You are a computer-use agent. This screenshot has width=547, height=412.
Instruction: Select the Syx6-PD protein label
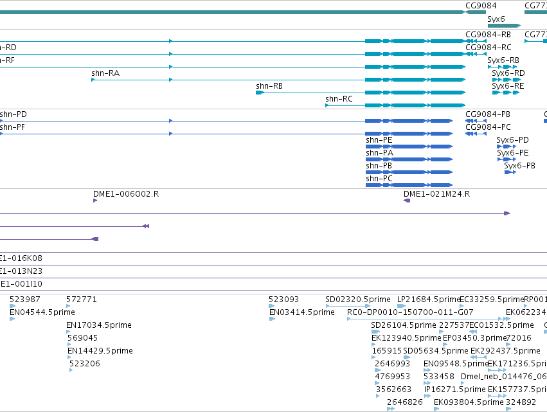pyautogui.click(x=512, y=140)
